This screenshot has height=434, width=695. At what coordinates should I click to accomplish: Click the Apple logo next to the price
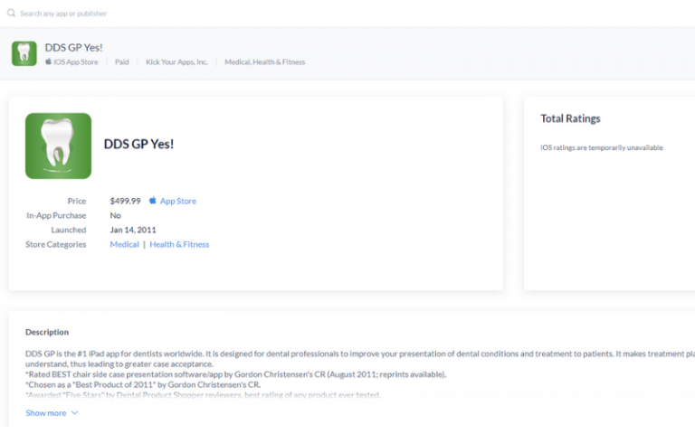coord(153,201)
